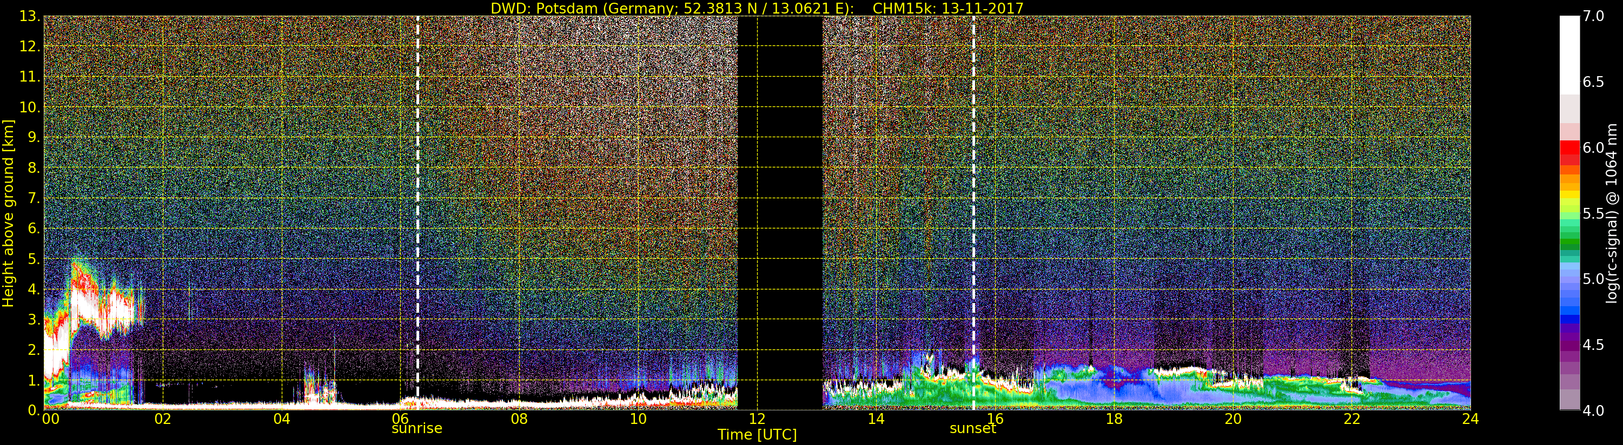1623x445 pixels.
Task: Click the colorbar value '5.5'
Action: pyautogui.click(x=1593, y=213)
